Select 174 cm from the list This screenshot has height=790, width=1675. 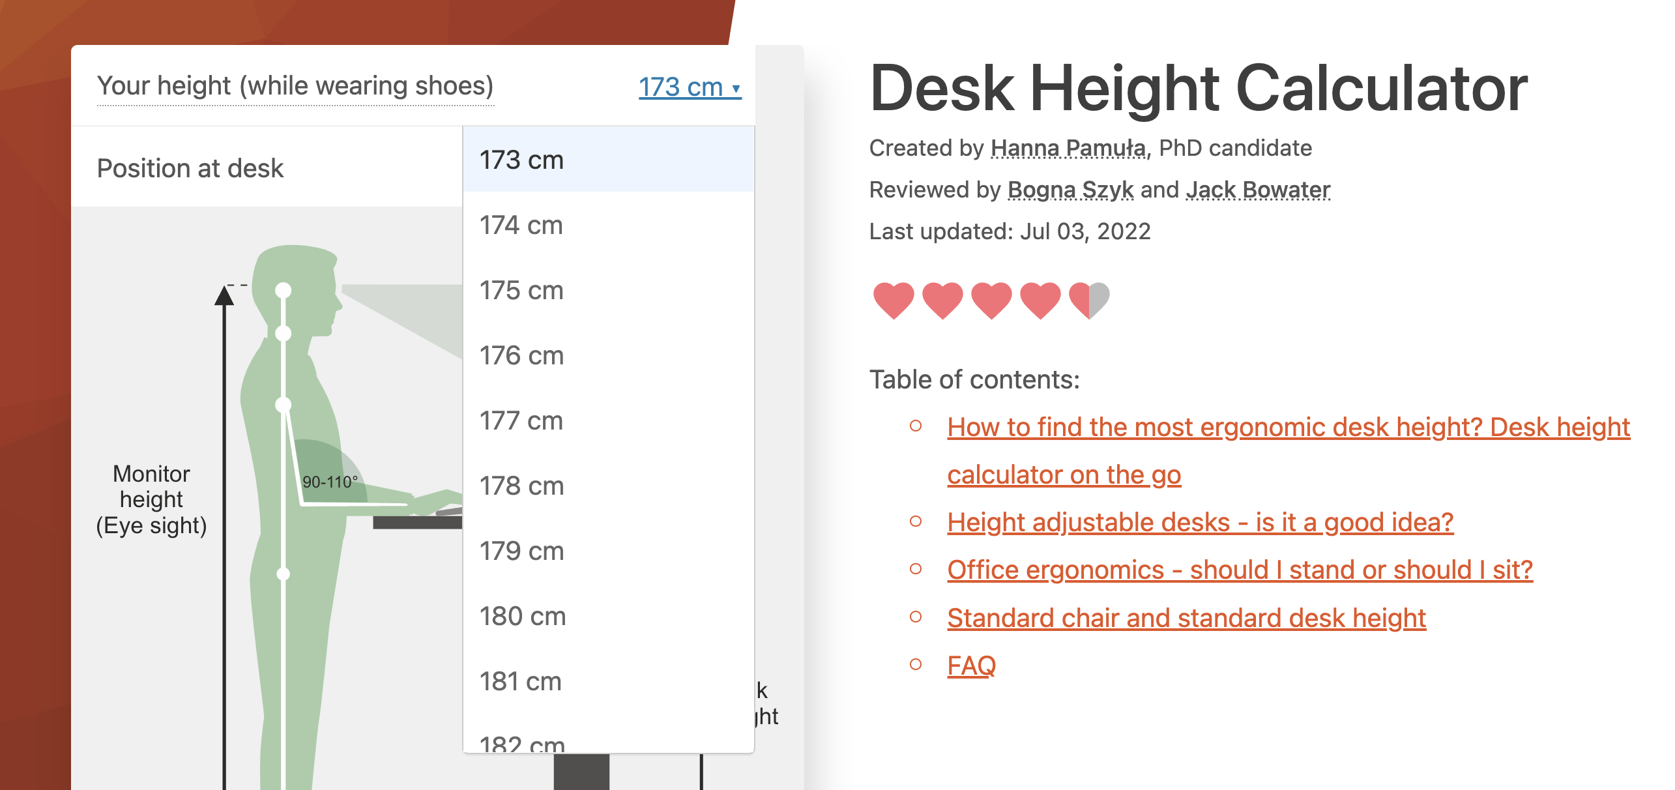coord(521,226)
